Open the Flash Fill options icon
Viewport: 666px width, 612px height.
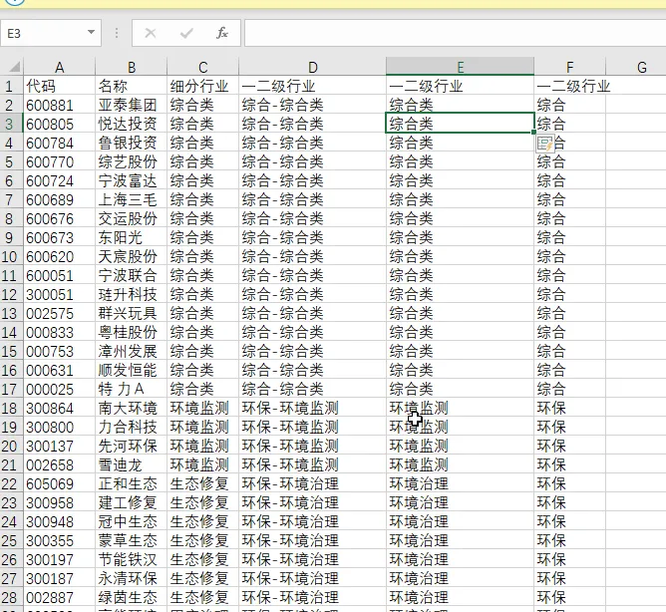(545, 144)
